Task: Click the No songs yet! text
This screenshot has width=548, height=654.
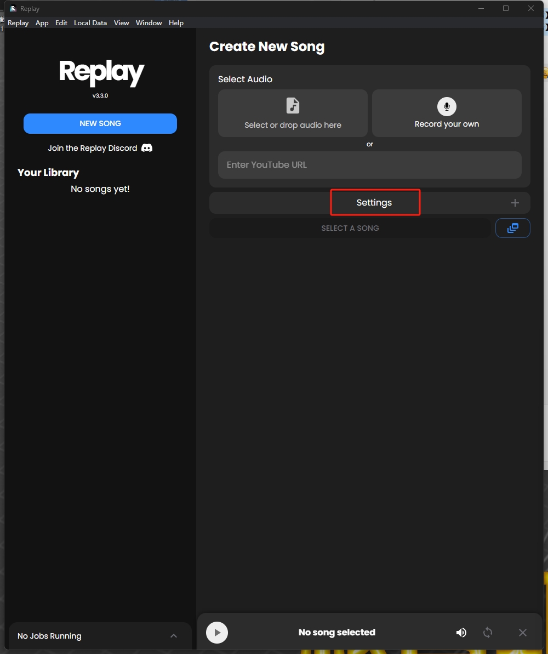Action: (x=100, y=189)
